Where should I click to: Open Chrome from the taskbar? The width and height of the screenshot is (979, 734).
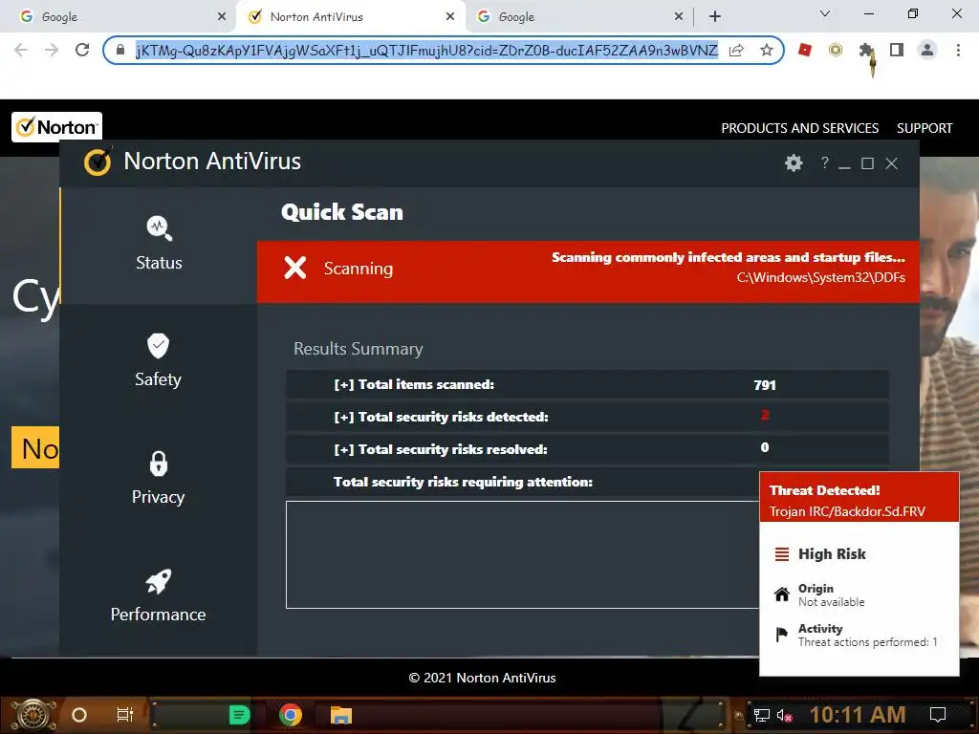coord(291,715)
